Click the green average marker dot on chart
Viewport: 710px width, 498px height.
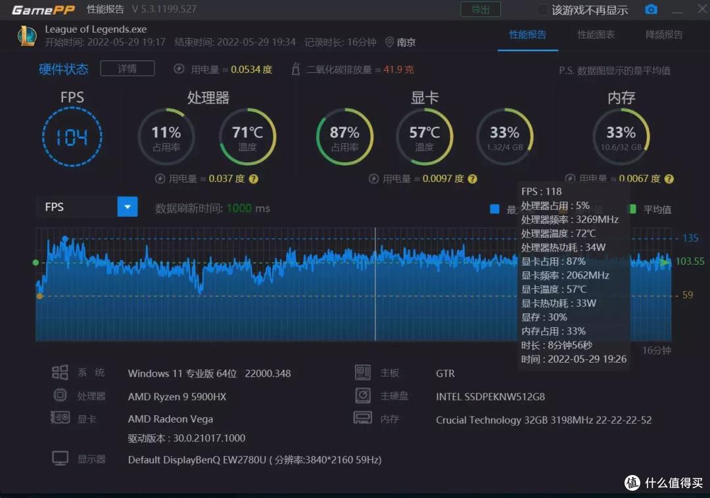click(x=35, y=262)
